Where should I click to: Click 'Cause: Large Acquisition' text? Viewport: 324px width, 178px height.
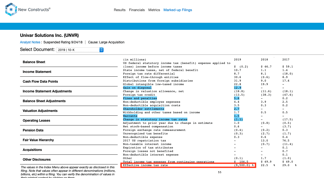pyautogui.click(x=106, y=42)
